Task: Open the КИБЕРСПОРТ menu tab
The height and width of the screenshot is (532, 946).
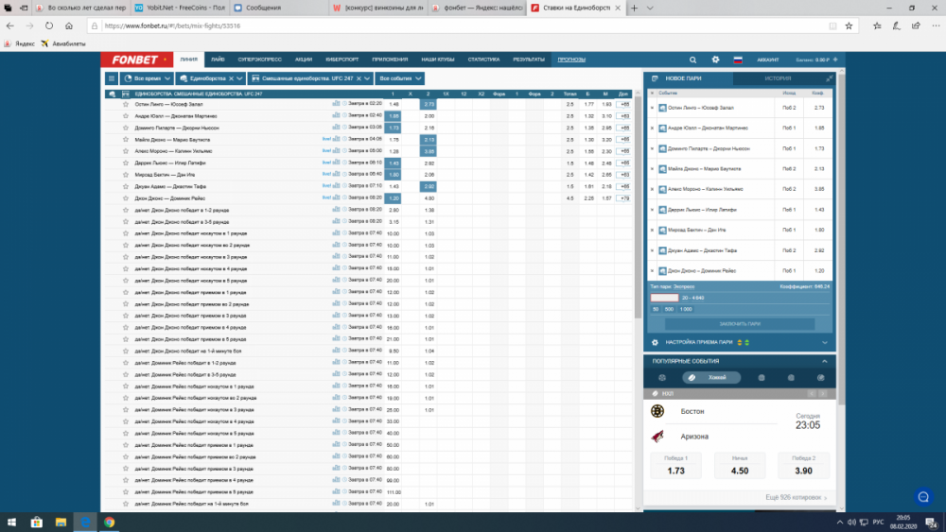Action: click(x=342, y=60)
